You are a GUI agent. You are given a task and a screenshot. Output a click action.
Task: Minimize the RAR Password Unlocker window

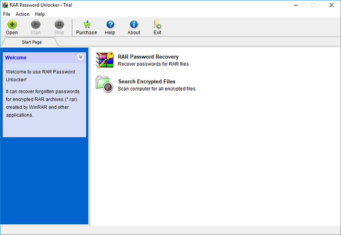click(x=296, y=5)
